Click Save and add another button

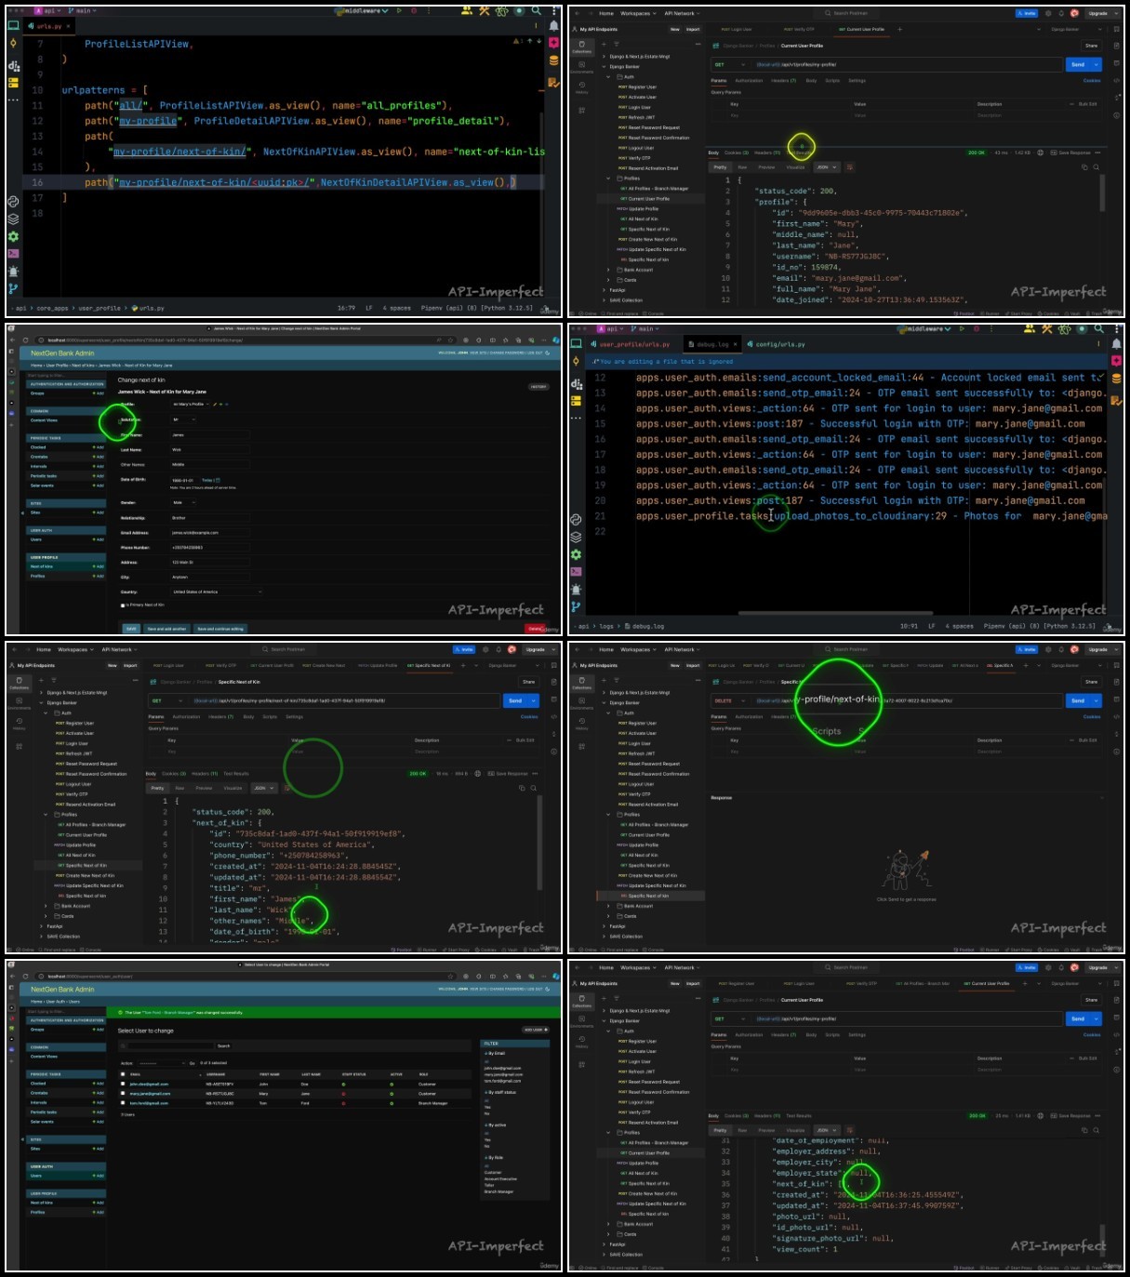pos(166,629)
